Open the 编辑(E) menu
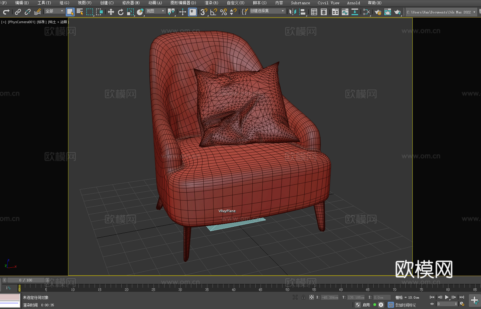The width and height of the screenshot is (481, 309). coord(22,3)
